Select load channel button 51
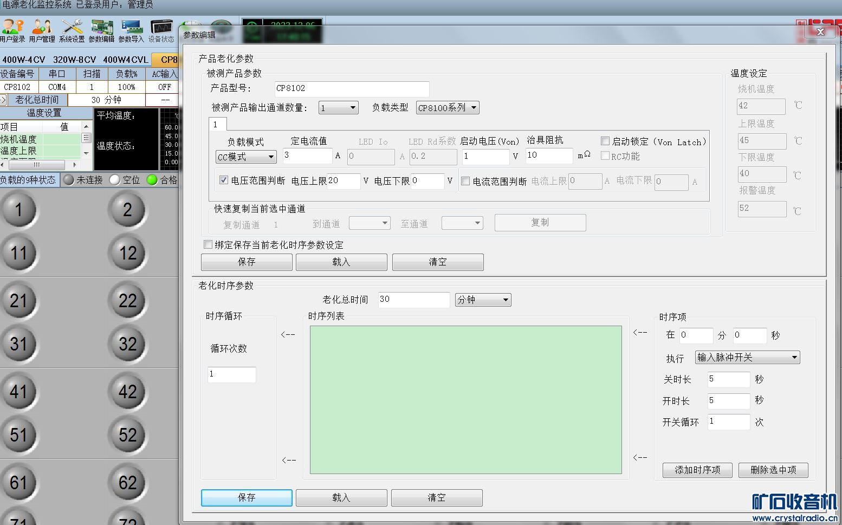 point(19,435)
